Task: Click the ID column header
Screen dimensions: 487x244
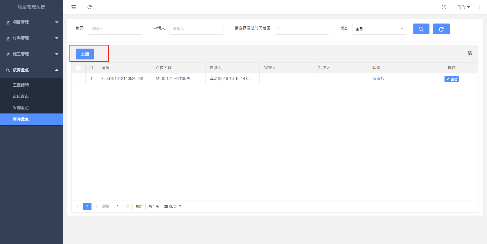Action: point(91,68)
